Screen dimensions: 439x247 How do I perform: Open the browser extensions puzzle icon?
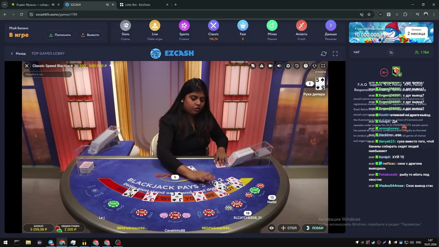405,14
